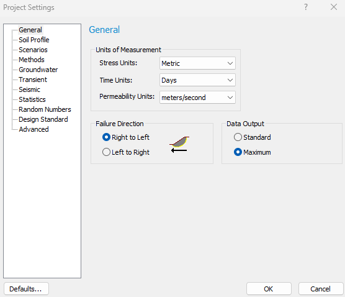Screen dimensions: 345x297
Task: Cancel the Project Settings dialog
Action: (320, 289)
